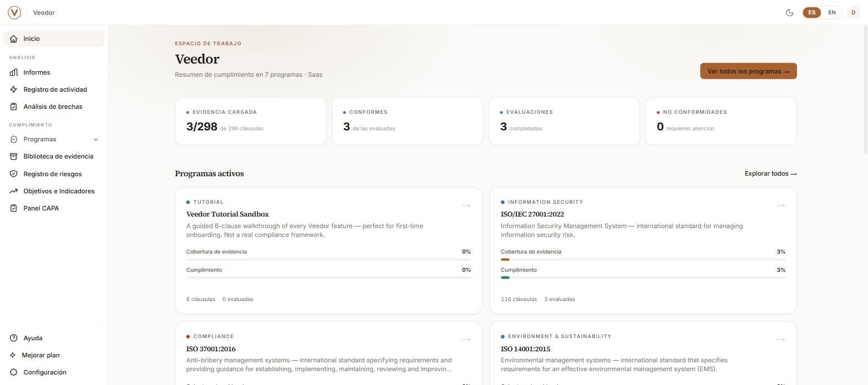Screen dimensions: 868x385
Task: Click the Veedor logo icon
Action: point(14,12)
